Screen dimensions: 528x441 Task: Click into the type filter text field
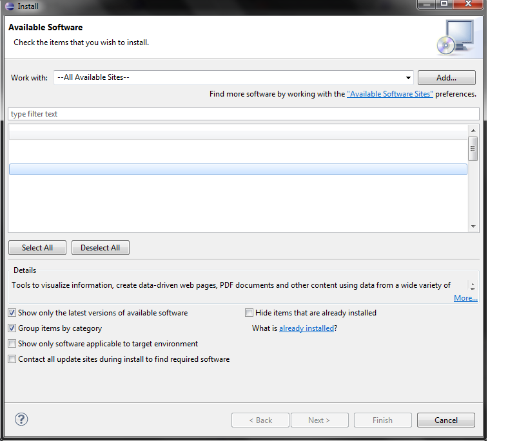click(244, 114)
